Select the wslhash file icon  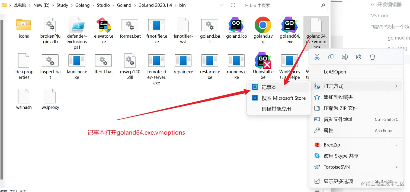pyautogui.click(x=24, y=96)
